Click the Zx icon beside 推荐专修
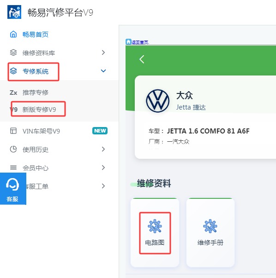Image resolution: width=276 pixels, height=278 pixels. (x=13, y=93)
